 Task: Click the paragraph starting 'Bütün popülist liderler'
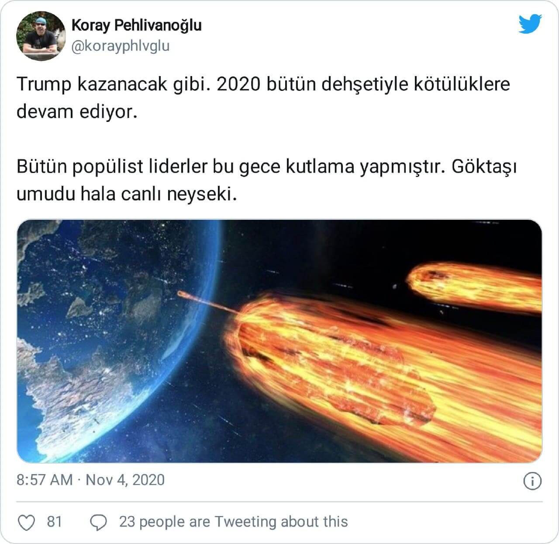click(x=267, y=180)
